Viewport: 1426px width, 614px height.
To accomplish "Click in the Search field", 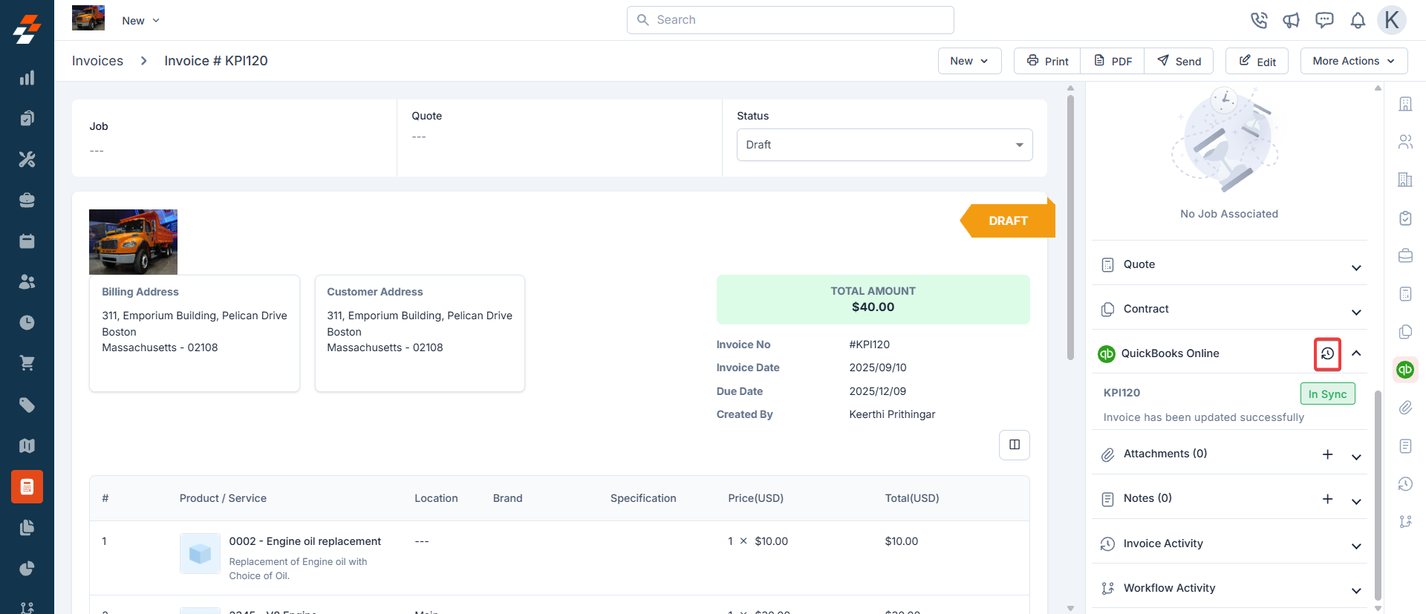I will pyautogui.click(x=790, y=20).
